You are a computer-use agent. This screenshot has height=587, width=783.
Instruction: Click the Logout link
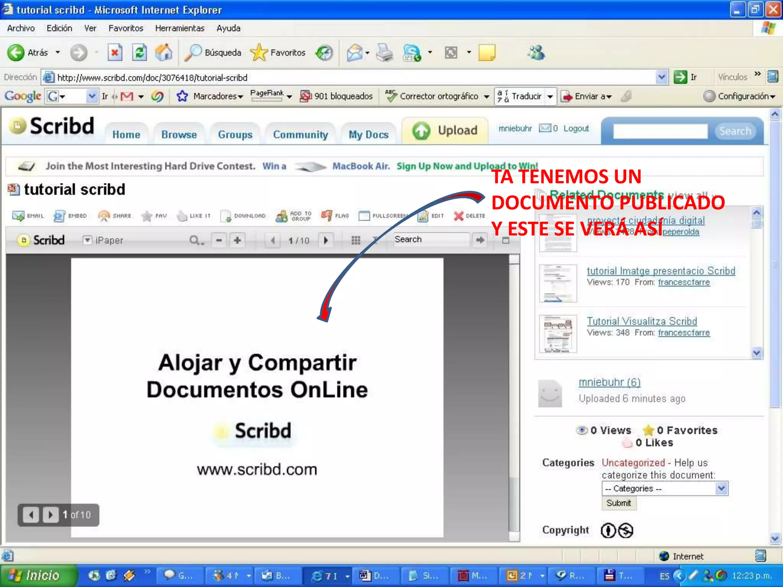point(576,128)
